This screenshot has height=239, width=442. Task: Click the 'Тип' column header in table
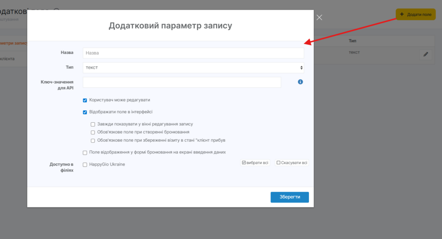pos(352,41)
